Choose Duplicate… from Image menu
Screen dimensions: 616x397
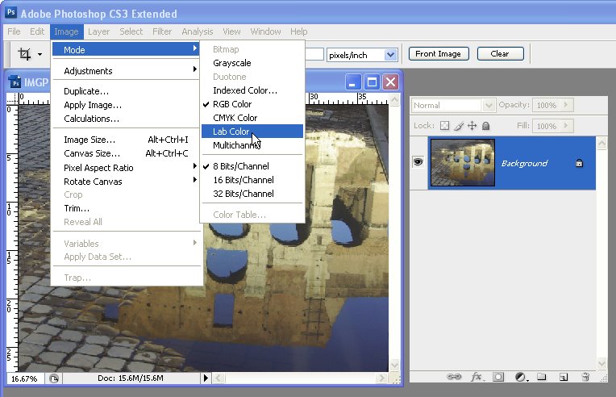tap(126, 91)
